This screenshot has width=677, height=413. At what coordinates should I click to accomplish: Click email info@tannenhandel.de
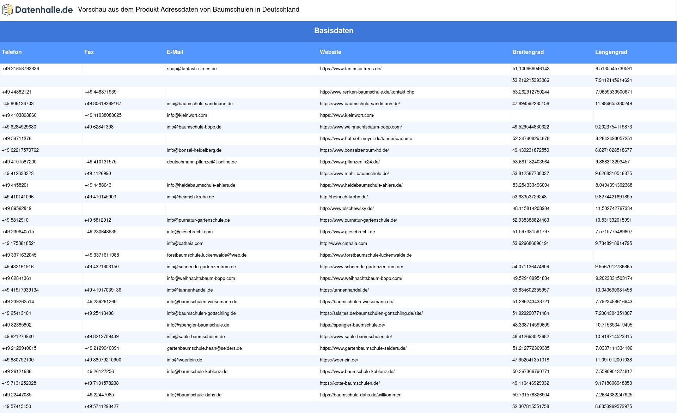[x=190, y=290]
